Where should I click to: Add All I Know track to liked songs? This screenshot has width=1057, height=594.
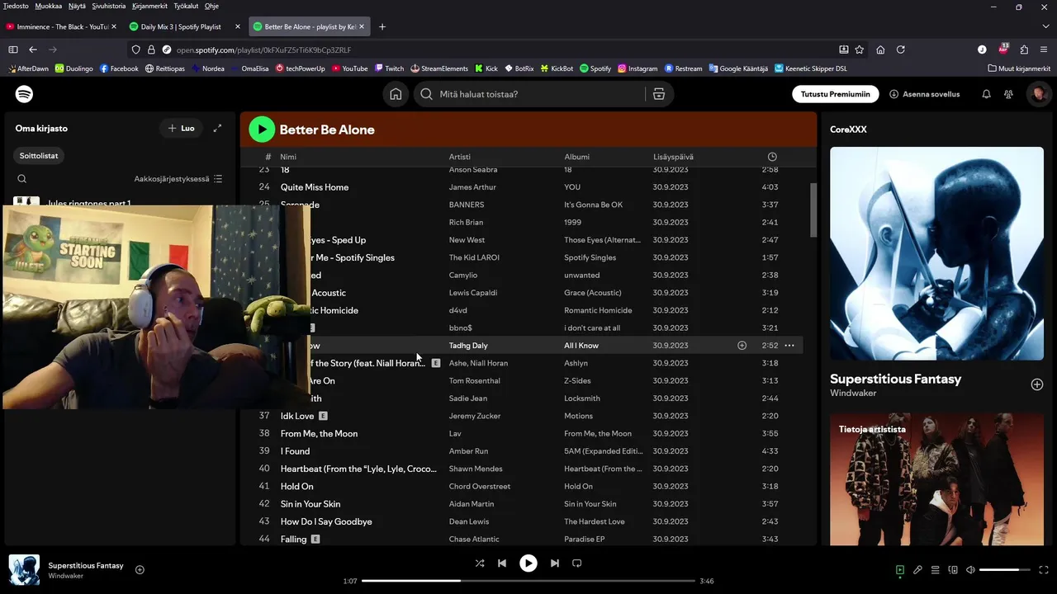[742, 346]
